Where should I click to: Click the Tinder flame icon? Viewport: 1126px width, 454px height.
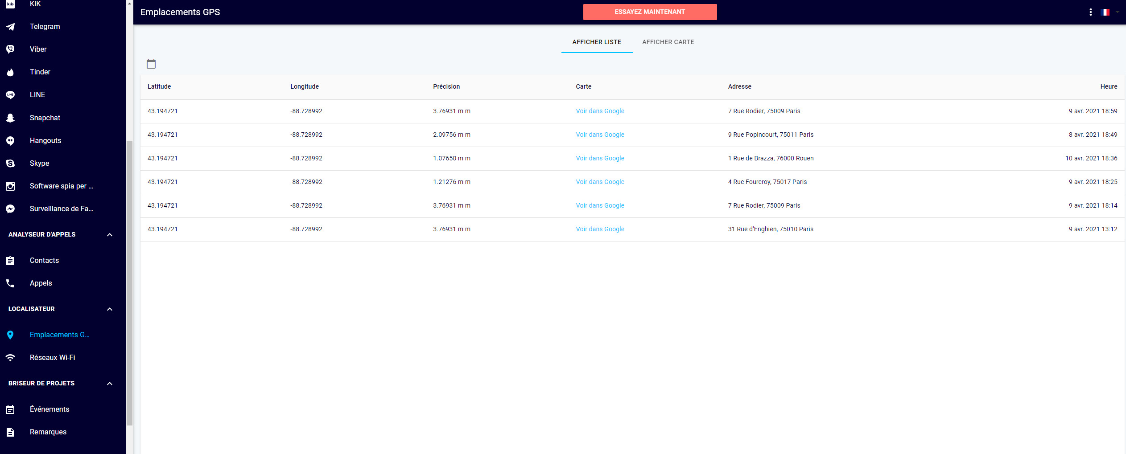click(x=10, y=72)
